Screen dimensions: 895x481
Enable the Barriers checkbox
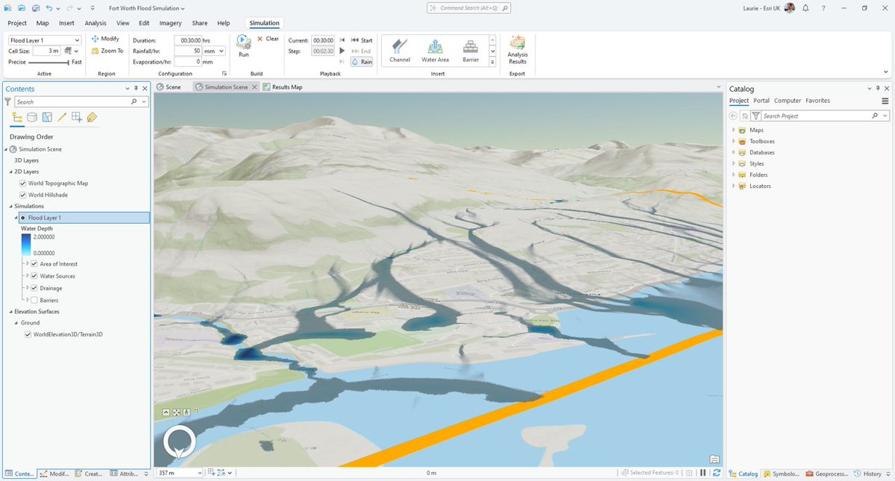point(34,300)
